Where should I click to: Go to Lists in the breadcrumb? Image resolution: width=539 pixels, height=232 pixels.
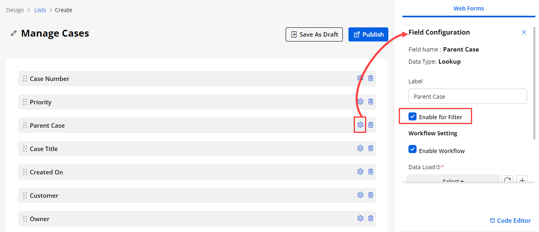tap(40, 10)
